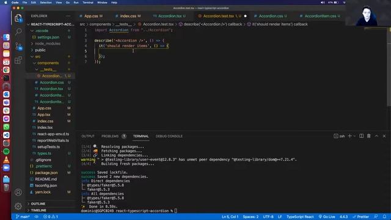The image size is (391, 220).
Task: Click errors and warnings count in status bar
Action: point(51,216)
